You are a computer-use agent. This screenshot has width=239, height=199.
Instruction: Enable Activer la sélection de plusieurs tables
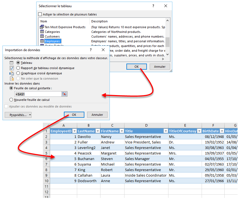tap(40, 14)
